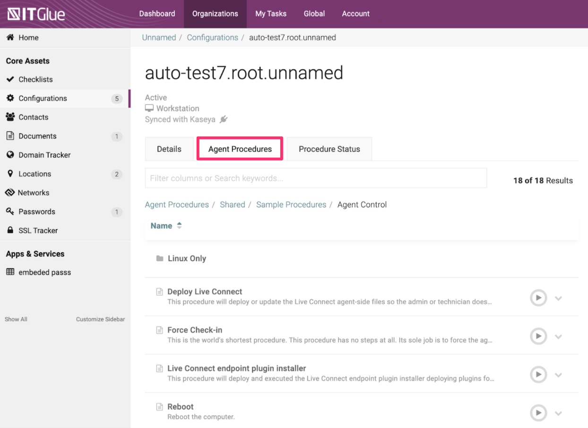Click the Kaseya sync plug icon
588x428 pixels.
coord(224,120)
